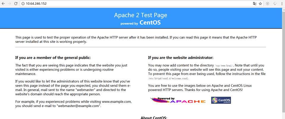Click the 'powered by' header text

pos(129,24)
